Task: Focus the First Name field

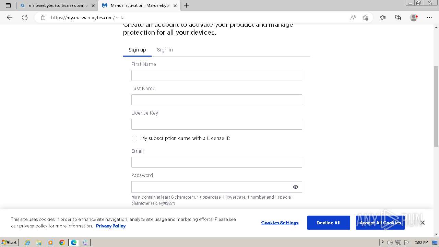Action: (217, 75)
